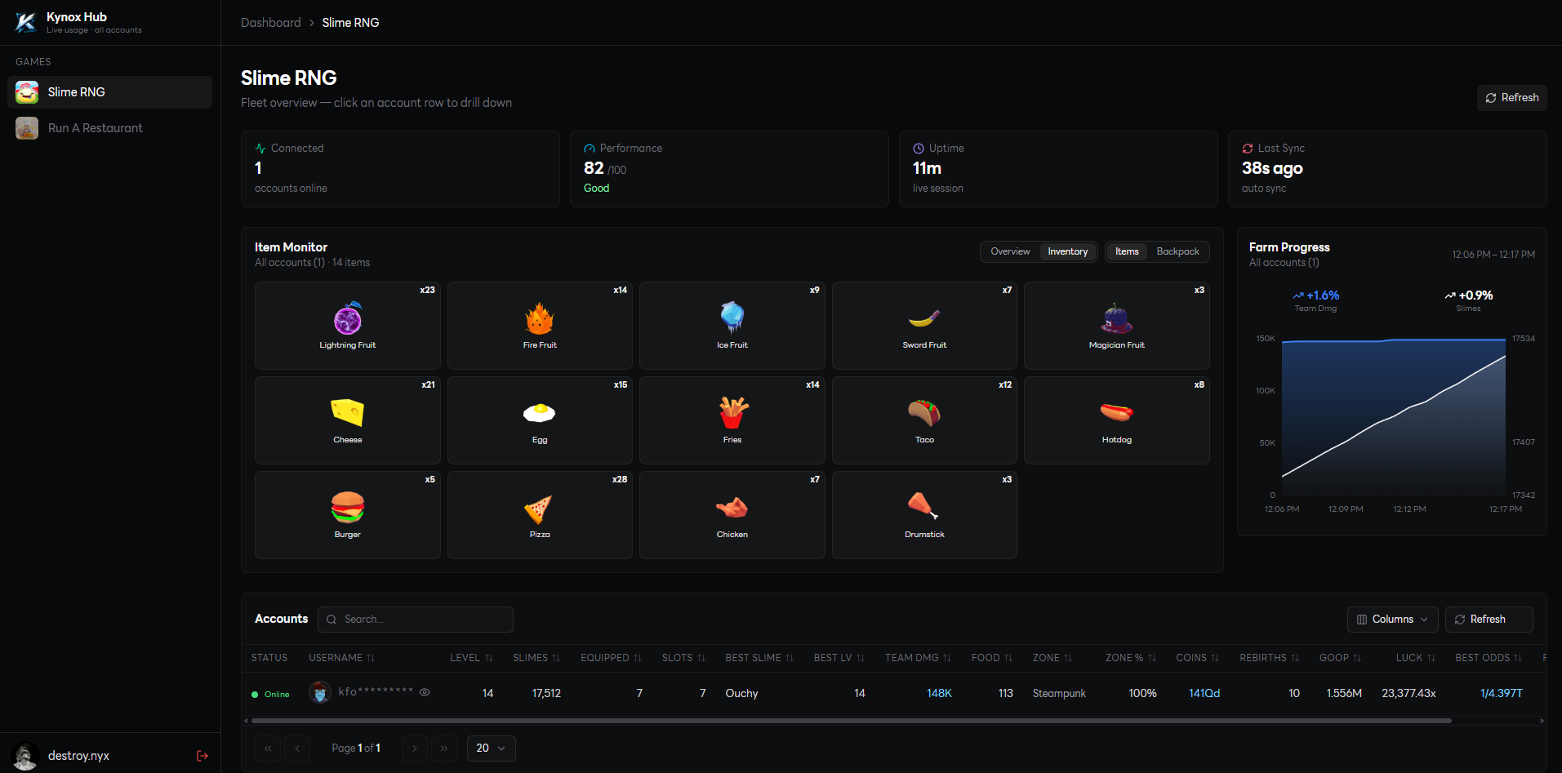This screenshot has width=1562, height=773.
Task: Click Dashboard in the breadcrumb
Action: pyautogui.click(x=271, y=23)
